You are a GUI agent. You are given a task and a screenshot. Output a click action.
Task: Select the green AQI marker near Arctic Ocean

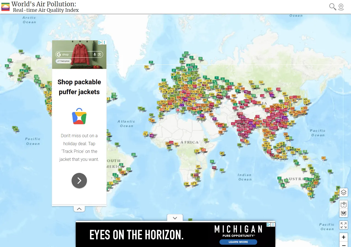coord(21,51)
